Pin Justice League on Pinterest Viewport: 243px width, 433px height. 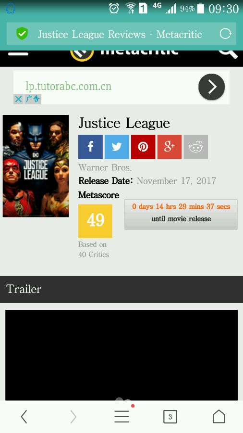pos(143,147)
